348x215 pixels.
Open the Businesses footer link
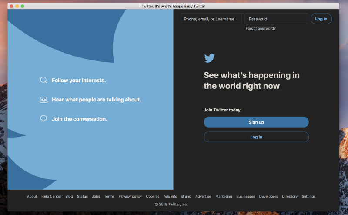click(245, 196)
